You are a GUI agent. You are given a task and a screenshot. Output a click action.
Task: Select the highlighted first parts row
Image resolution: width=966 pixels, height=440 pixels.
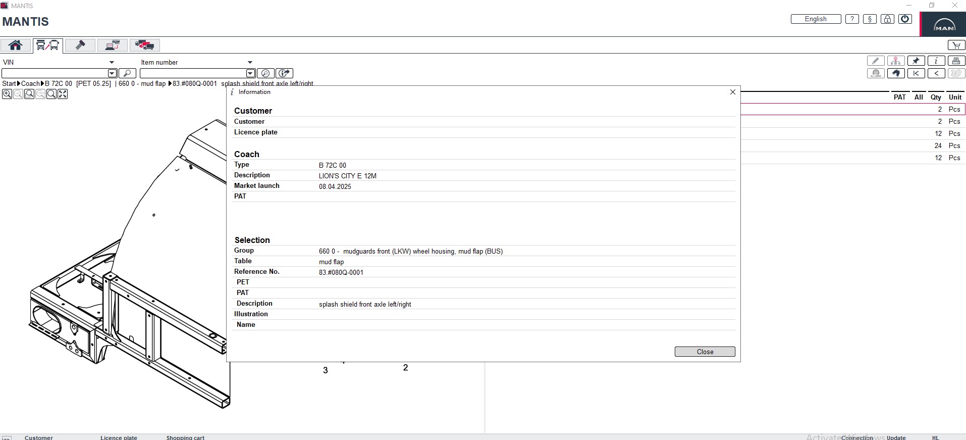(x=853, y=109)
